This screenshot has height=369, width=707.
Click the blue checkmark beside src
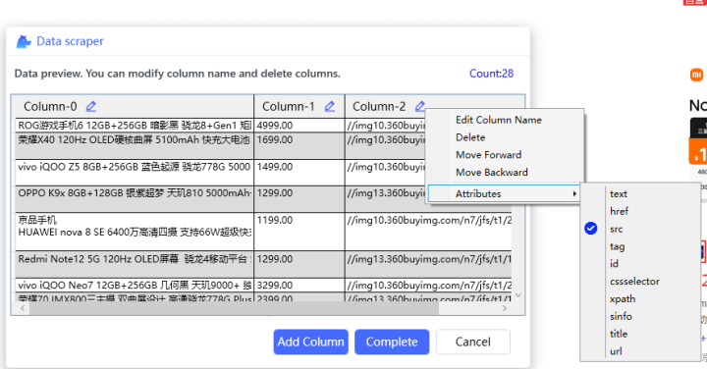pyautogui.click(x=591, y=229)
